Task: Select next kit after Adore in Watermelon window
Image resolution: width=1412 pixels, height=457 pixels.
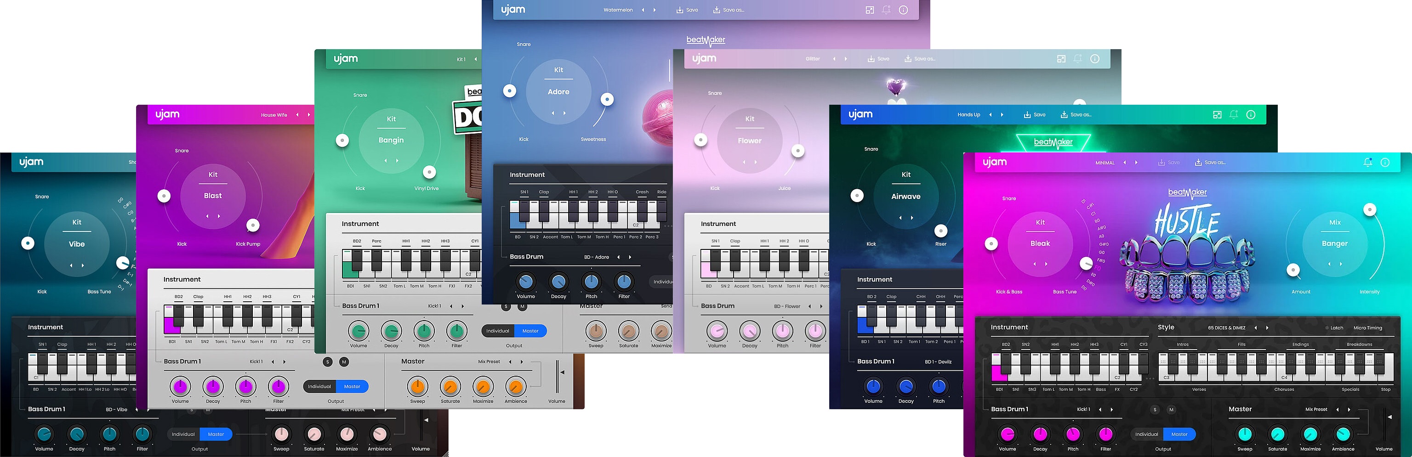Action: click(x=564, y=113)
